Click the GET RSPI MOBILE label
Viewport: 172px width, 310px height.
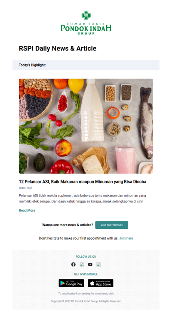(86, 274)
